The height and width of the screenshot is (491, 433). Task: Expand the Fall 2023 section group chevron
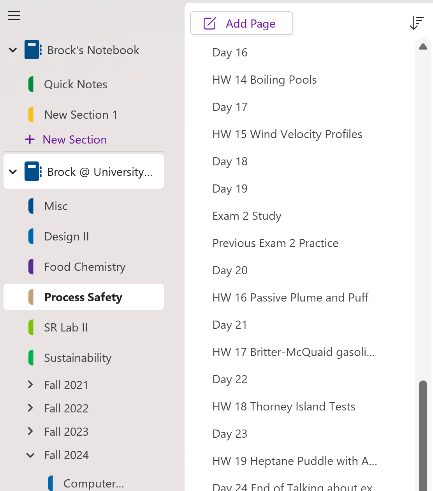pyautogui.click(x=30, y=431)
